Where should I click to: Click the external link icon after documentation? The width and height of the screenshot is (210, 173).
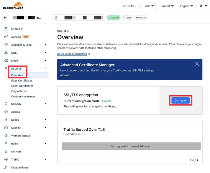tap(89, 54)
